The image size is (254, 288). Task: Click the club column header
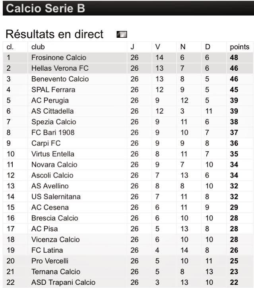[38, 47]
